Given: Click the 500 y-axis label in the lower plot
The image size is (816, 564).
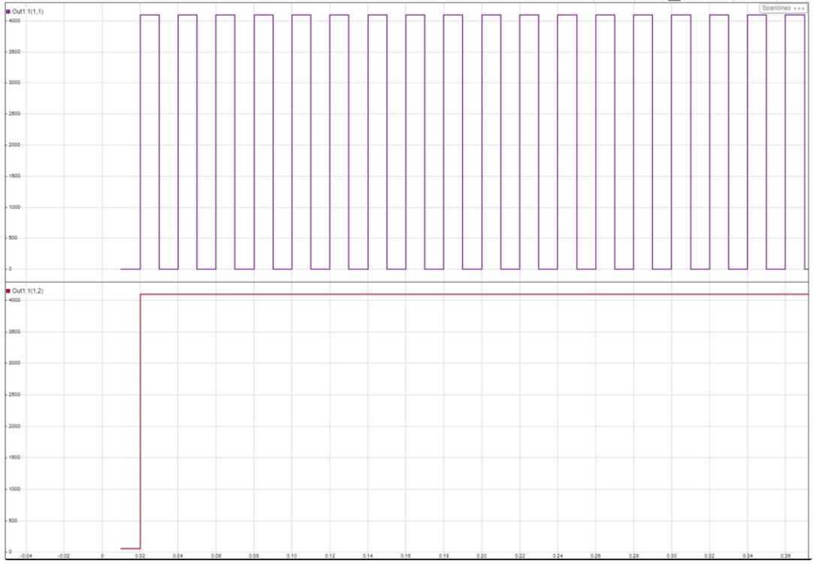Looking at the screenshot, I should pyautogui.click(x=12, y=520).
